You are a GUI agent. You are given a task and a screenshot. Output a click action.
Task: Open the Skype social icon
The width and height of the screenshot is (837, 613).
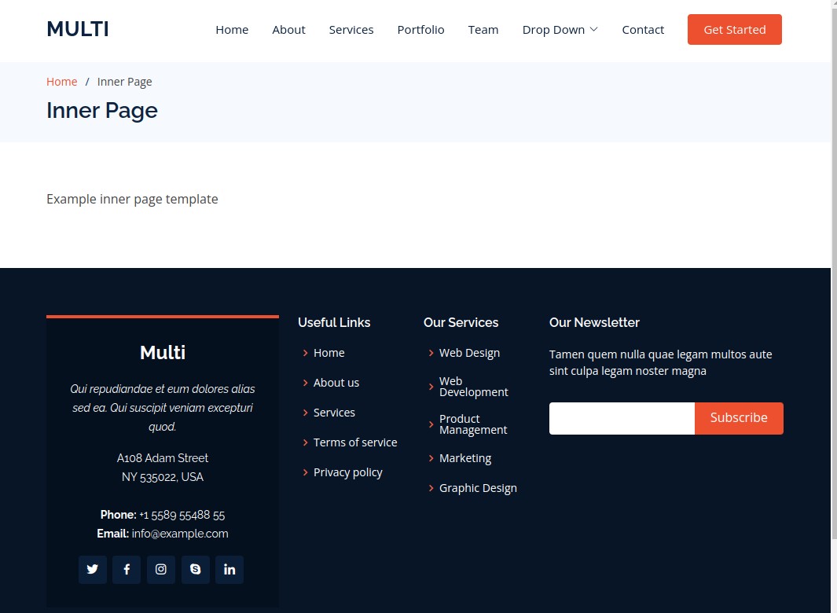pyautogui.click(x=196, y=570)
